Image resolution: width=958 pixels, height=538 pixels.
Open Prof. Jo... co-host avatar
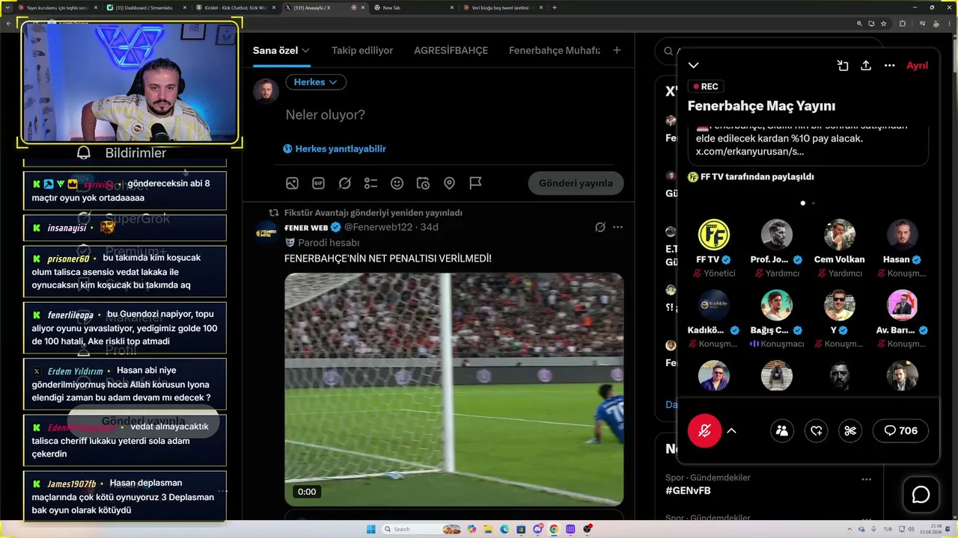coord(777,235)
